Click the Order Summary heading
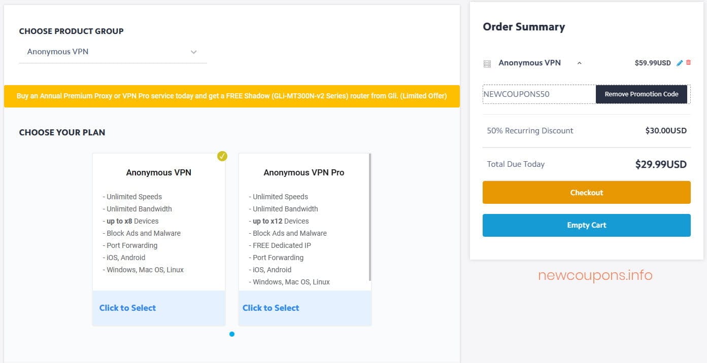The height and width of the screenshot is (363, 707). [524, 27]
